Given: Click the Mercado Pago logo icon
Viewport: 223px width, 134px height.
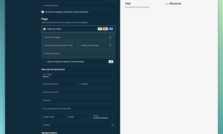Looking at the screenshot, I should coord(111,62).
